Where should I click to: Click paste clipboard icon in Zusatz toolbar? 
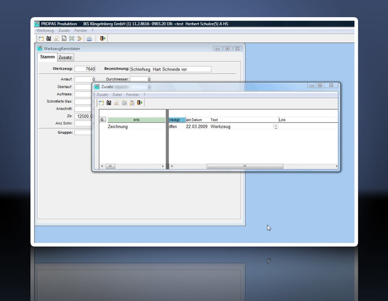(132, 103)
